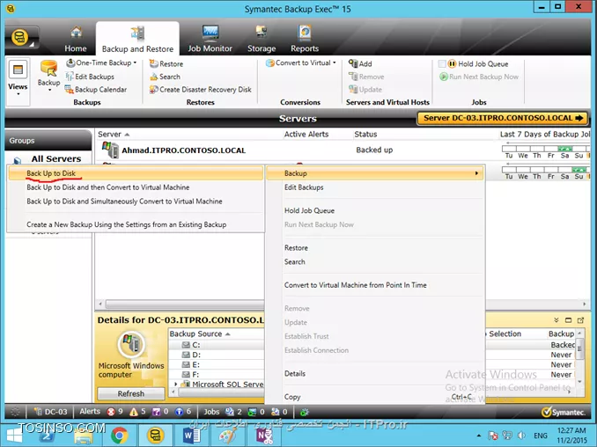Viewport: 597px width, 447px height.
Task: Click the Active Alerts column header
Action: 306,135
